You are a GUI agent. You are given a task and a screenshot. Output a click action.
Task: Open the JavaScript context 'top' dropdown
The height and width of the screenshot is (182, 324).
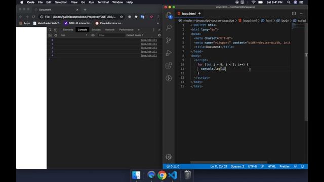point(74,35)
